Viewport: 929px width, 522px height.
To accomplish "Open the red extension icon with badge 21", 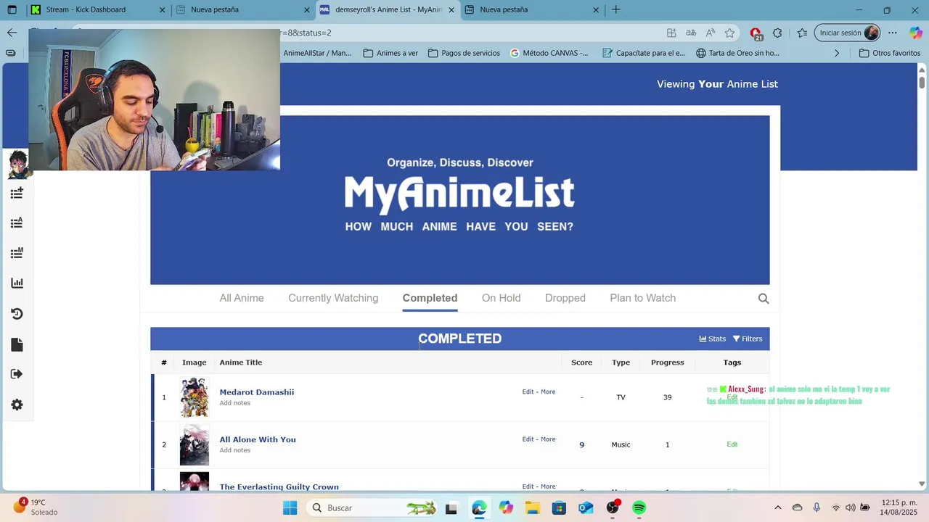I will point(756,33).
